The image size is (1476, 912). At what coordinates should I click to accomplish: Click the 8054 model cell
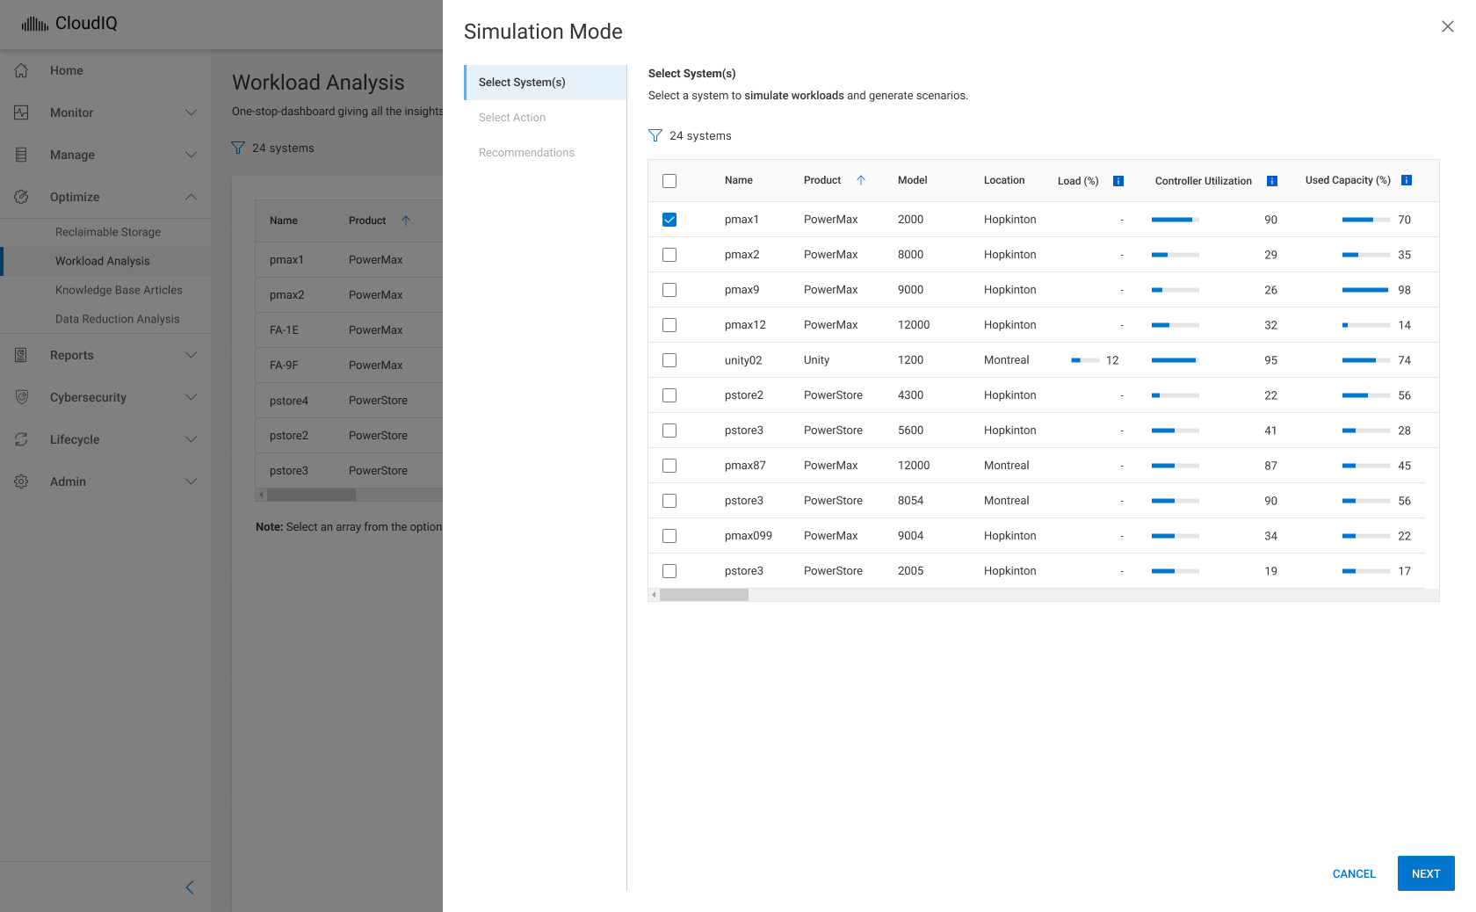click(x=911, y=501)
